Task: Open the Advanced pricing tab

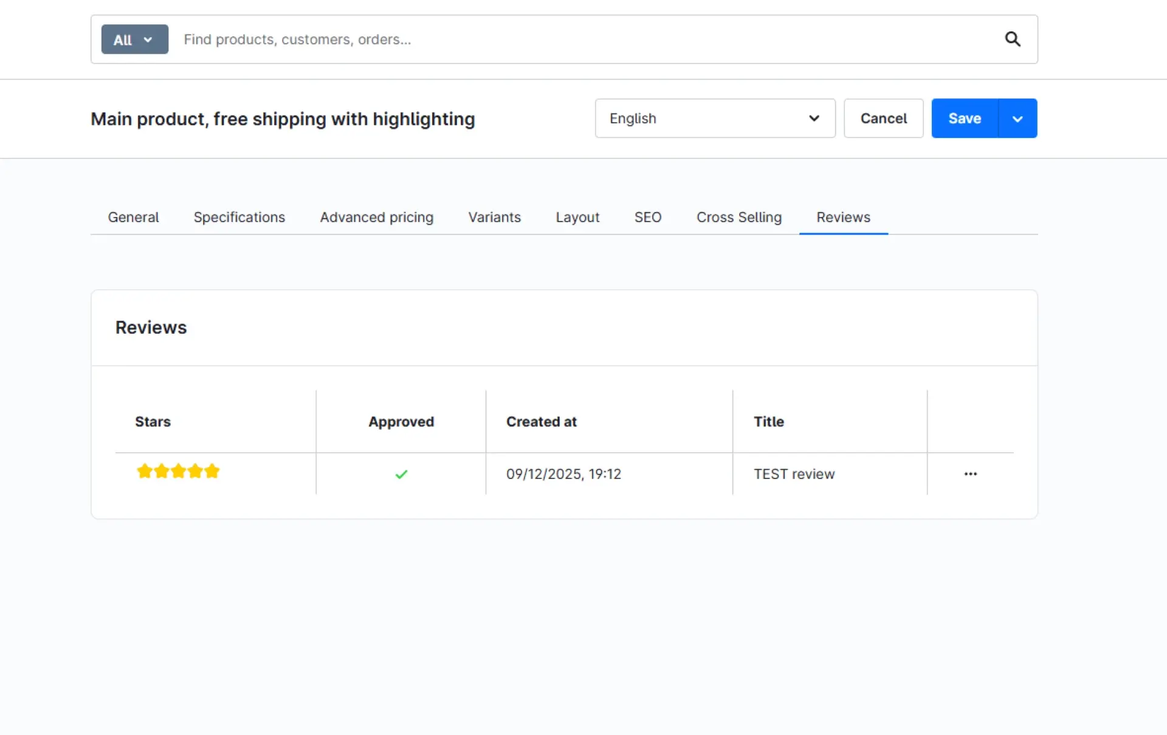Action: coord(376,217)
